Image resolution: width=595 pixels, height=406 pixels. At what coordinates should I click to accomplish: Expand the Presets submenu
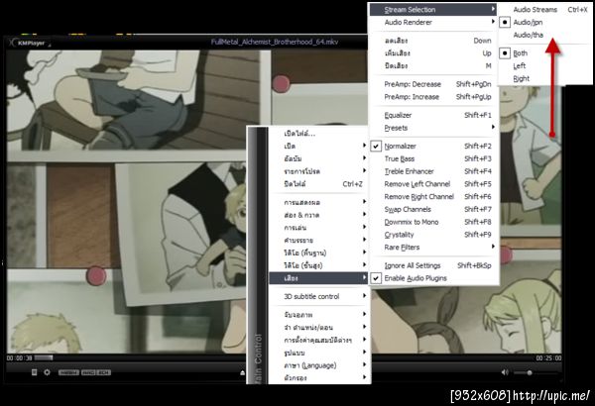pos(433,128)
